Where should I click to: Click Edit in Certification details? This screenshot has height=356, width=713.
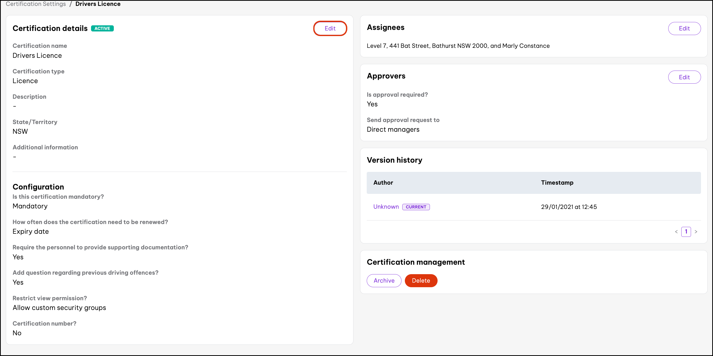(330, 28)
